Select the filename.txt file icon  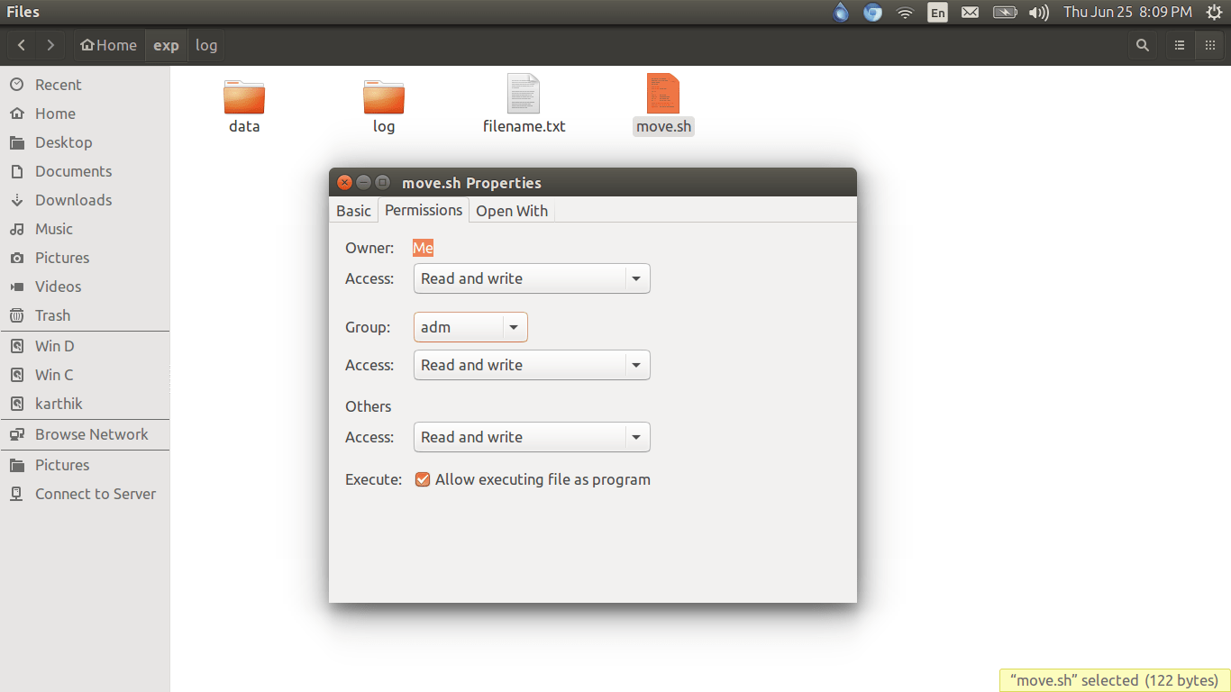coord(524,95)
